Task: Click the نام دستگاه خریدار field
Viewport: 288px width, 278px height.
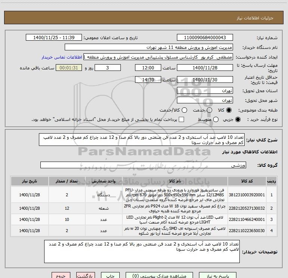Action: point(149,47)
